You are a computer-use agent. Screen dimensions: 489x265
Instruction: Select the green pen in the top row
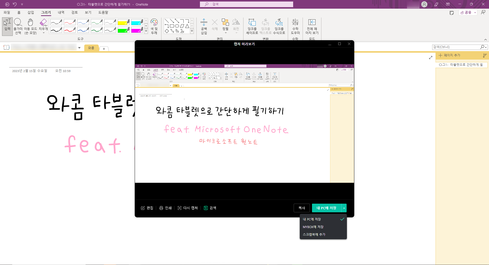(97, 22)
